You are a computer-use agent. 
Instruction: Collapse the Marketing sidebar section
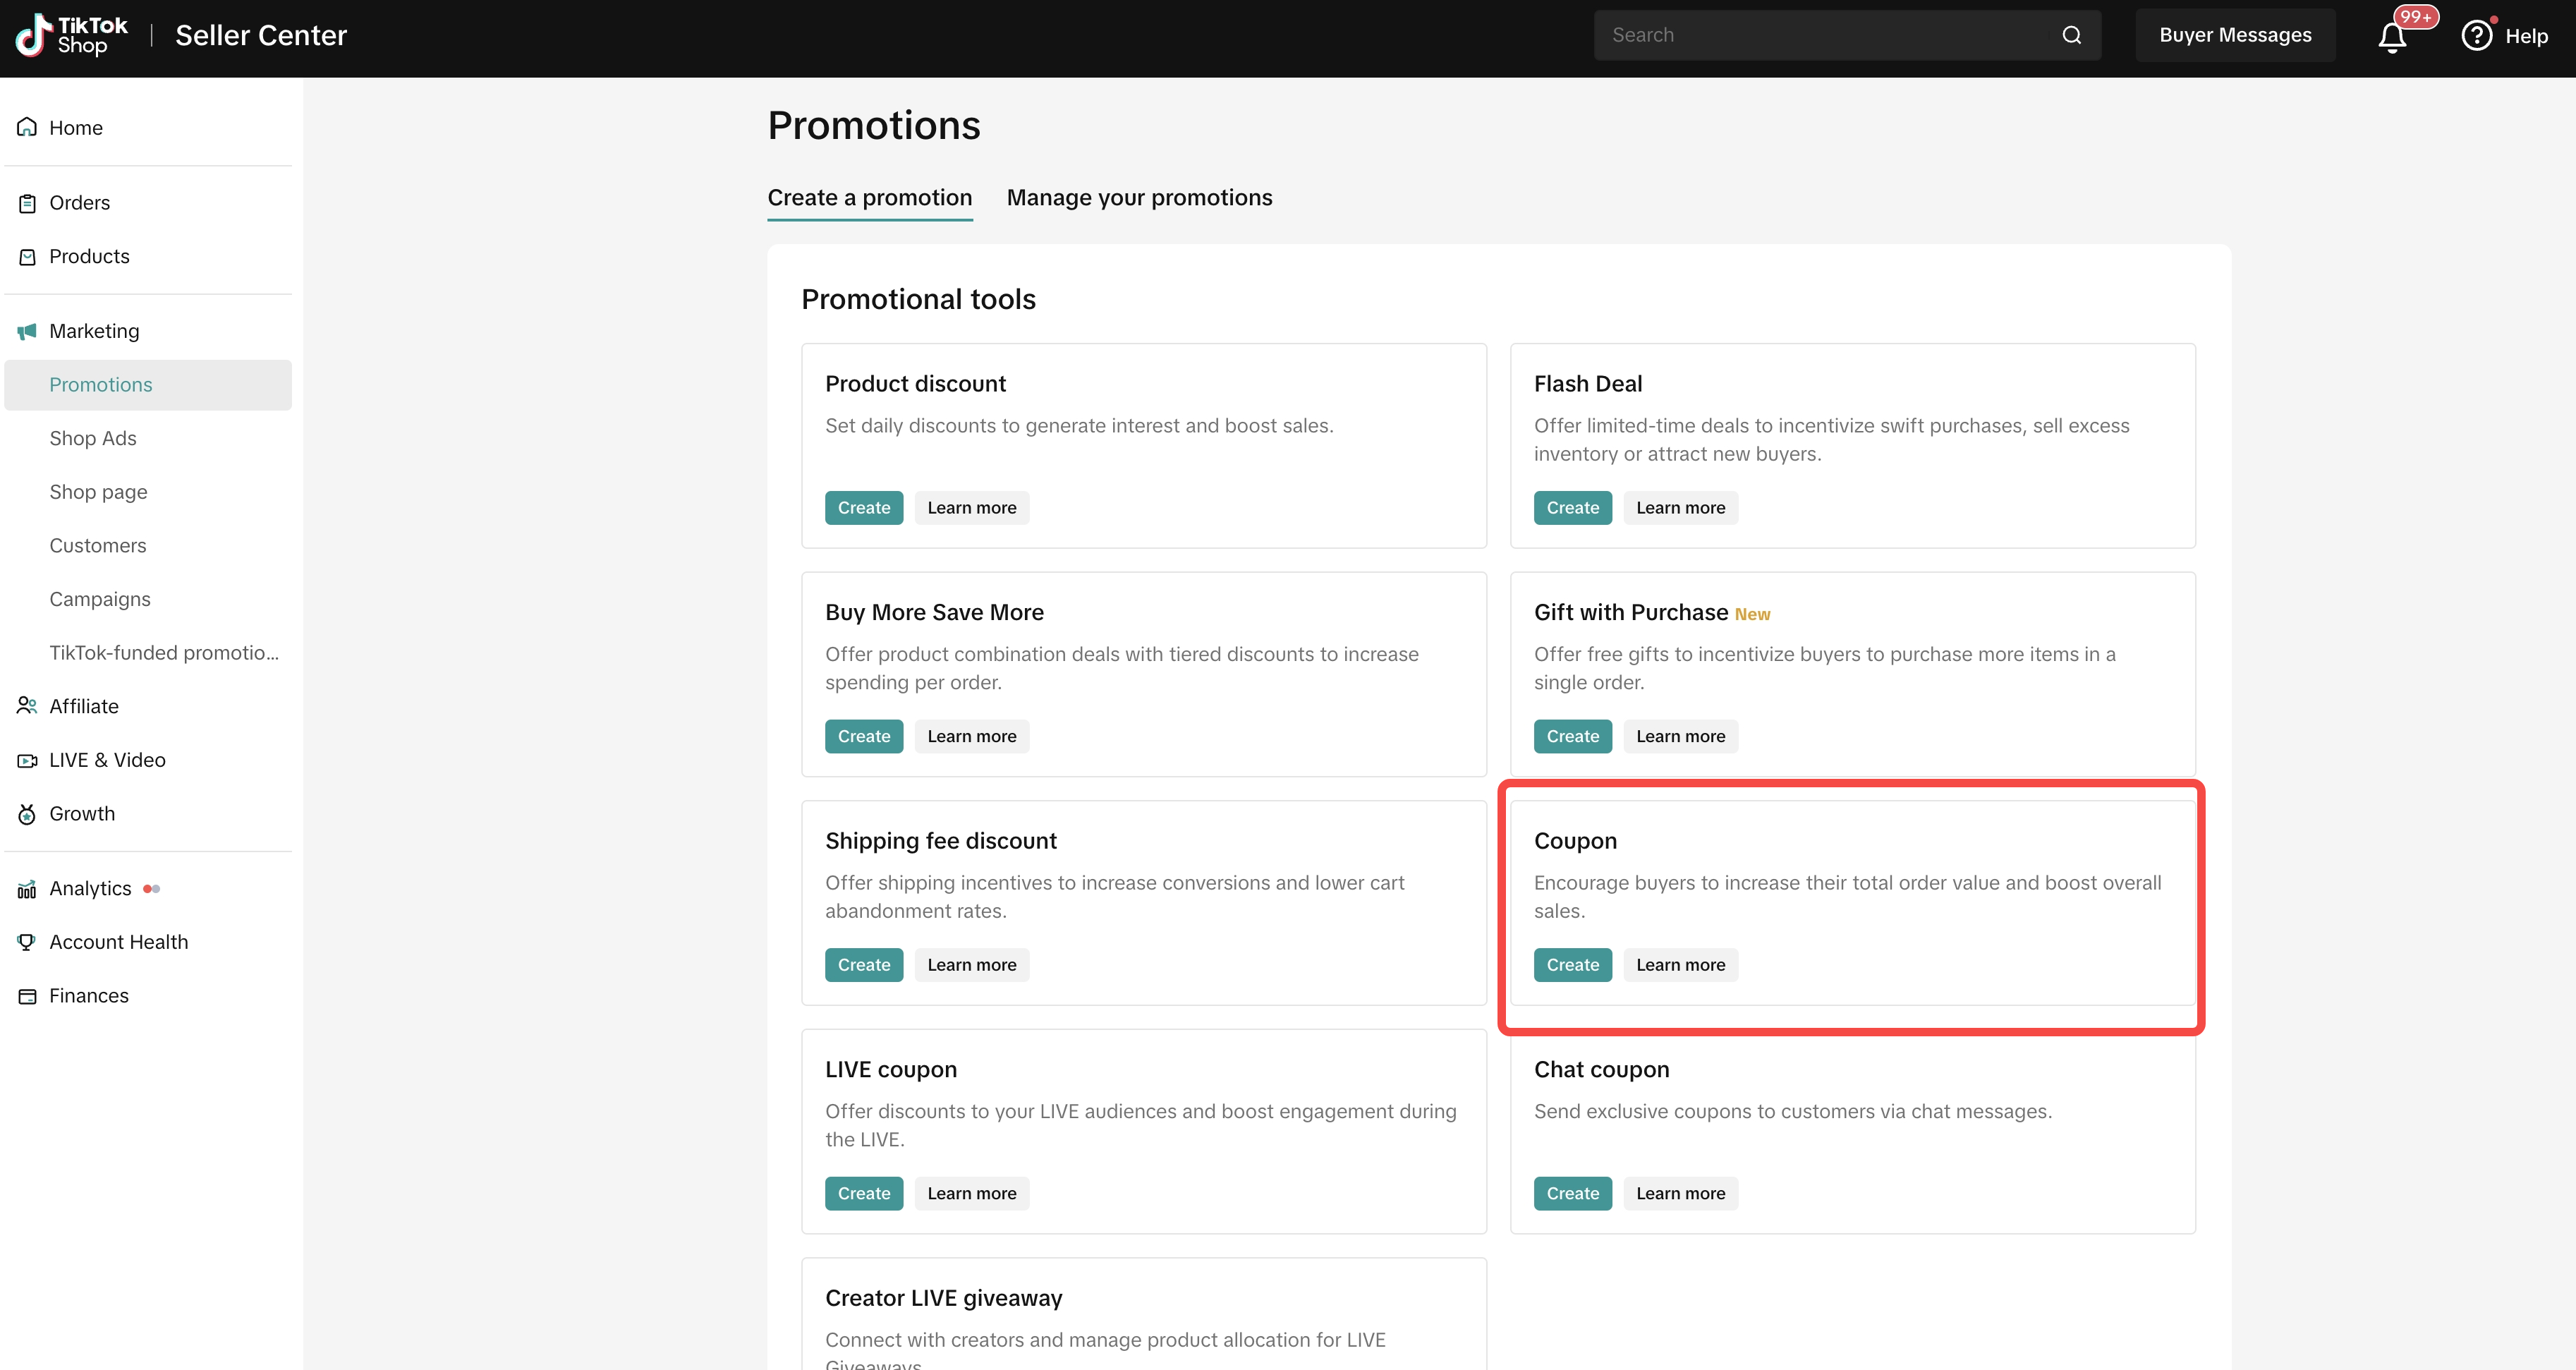coord(94,331)
